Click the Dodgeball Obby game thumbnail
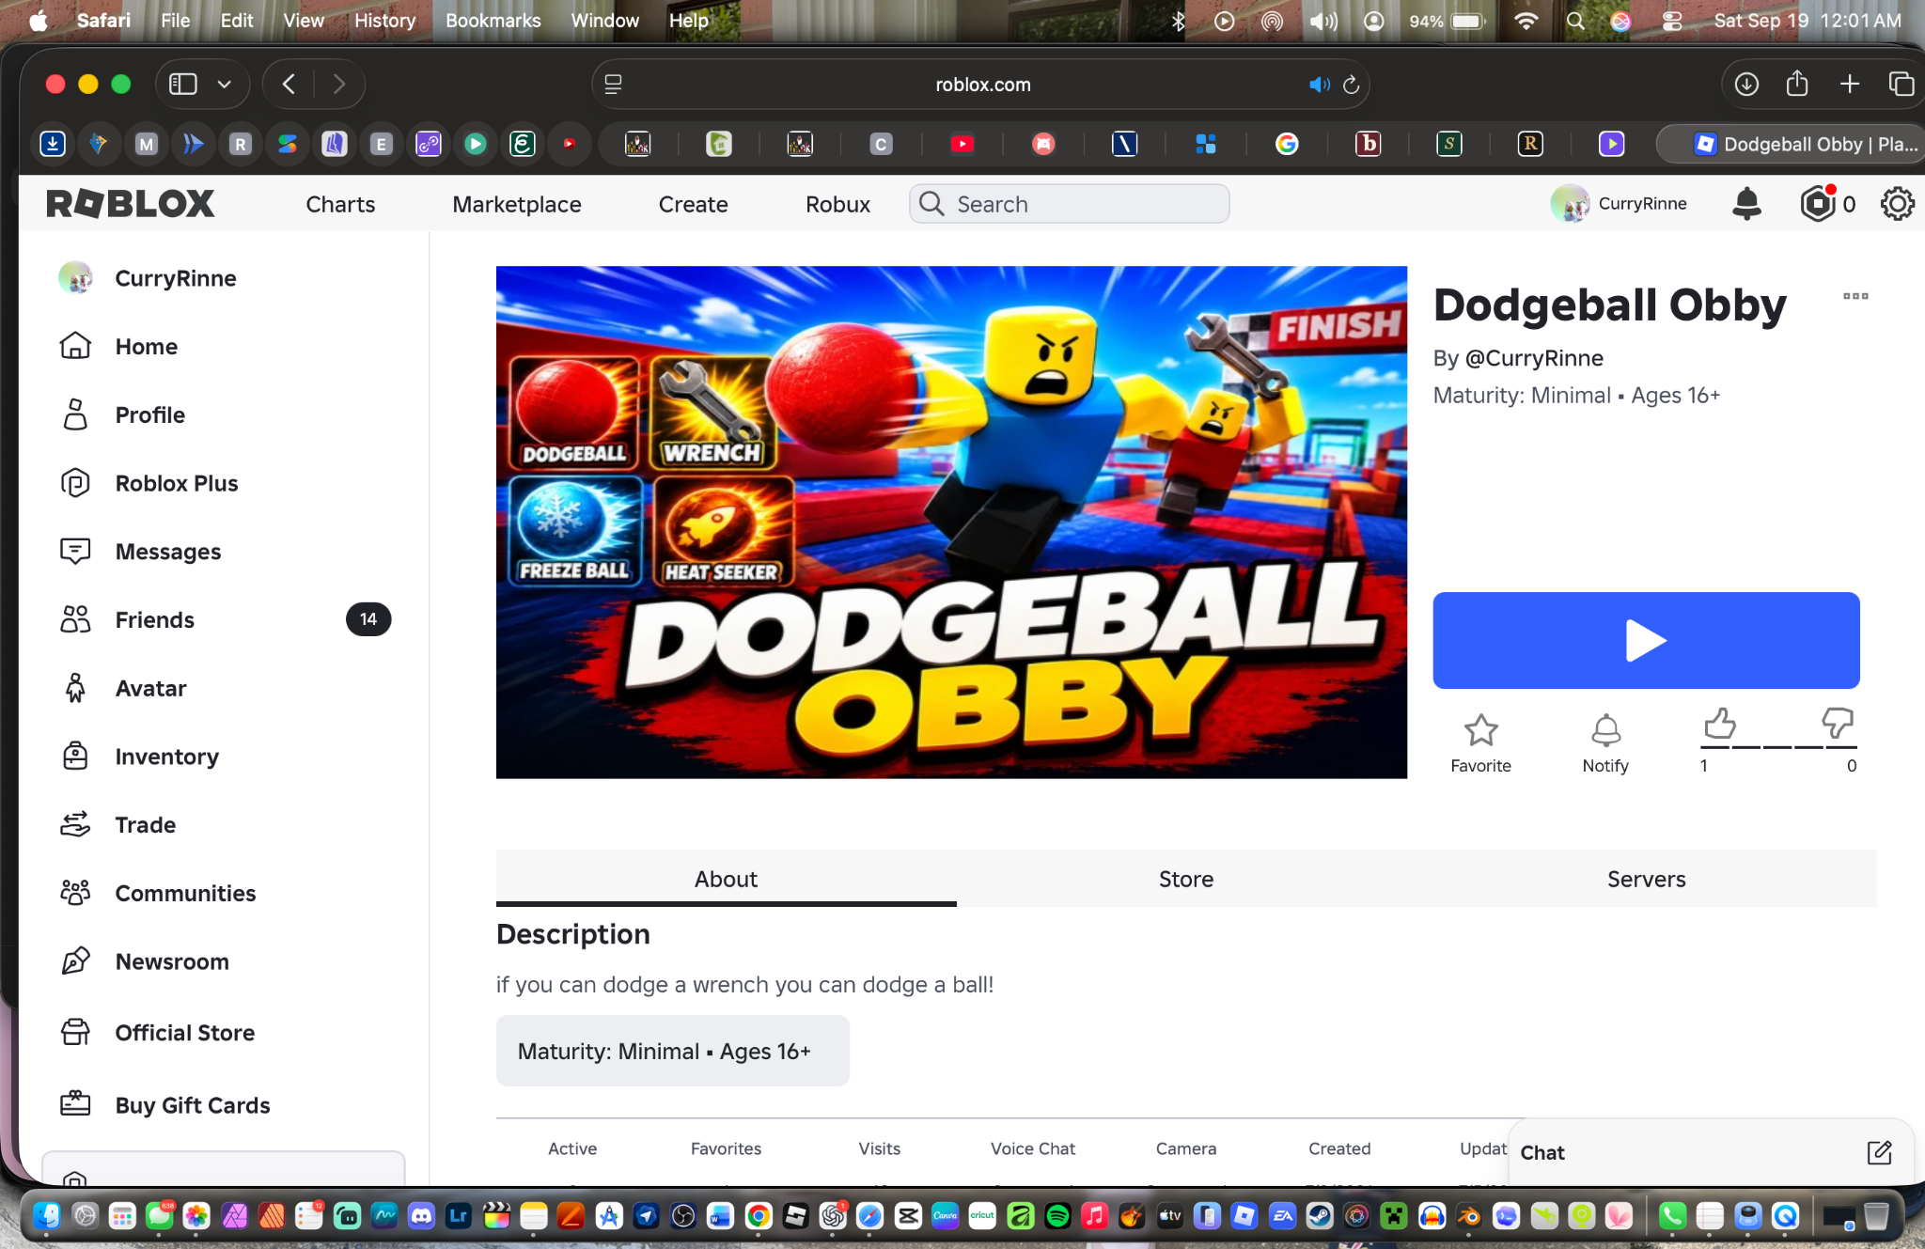Image resolution: width=1925 pixels, height=1249 pixels. point(951,522)
